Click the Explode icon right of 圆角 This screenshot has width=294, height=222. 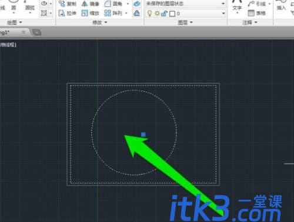tap(136, 4)
